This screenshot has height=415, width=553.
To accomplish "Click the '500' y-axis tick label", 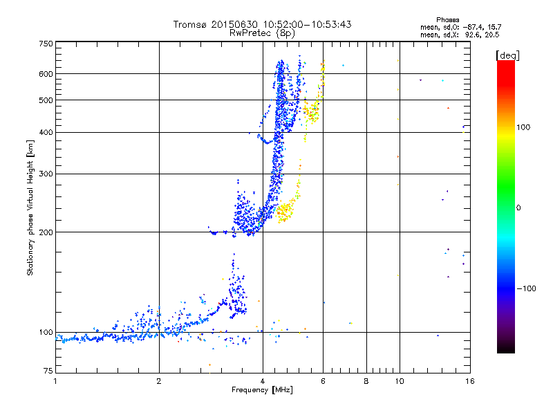I will point(46,100).
